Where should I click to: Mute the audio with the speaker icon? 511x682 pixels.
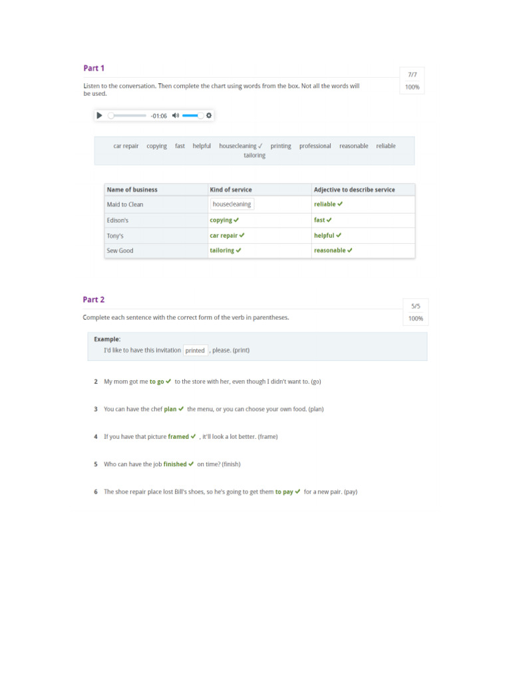175,115
